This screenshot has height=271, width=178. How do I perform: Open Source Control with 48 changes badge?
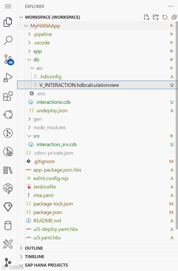click(8, 59)
